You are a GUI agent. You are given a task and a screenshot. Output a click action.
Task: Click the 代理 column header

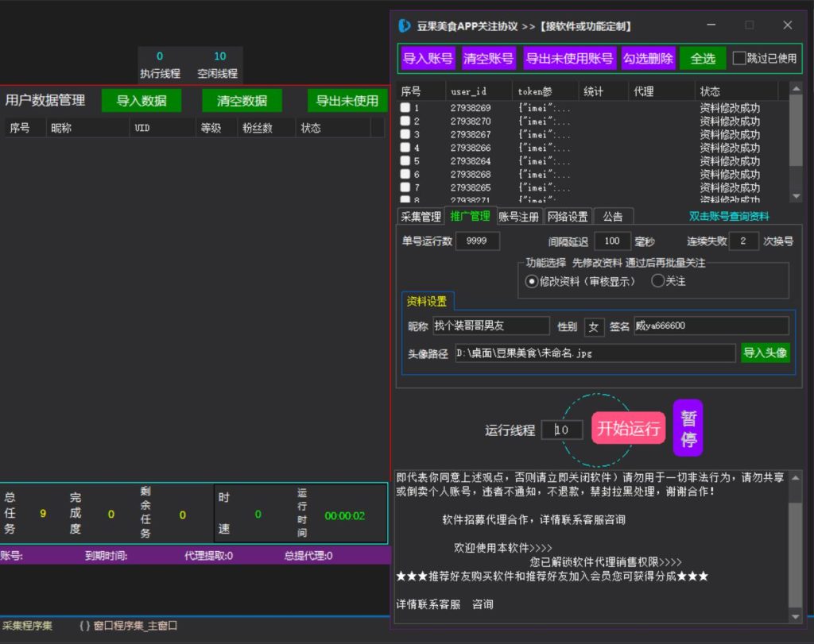(661, 91)
